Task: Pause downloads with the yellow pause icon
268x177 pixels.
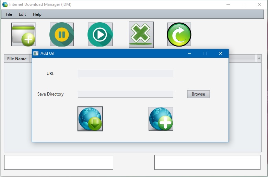Action: tap(62, 35)
